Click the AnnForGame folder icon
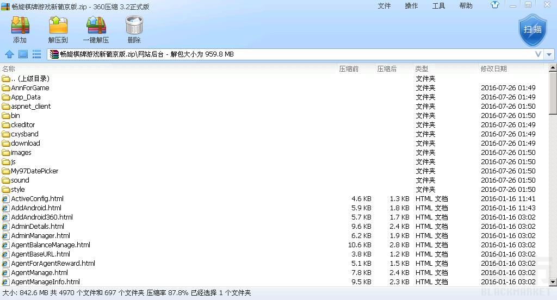Image resolution: width=557 pixels, height=300 pixels. point(5,87)
